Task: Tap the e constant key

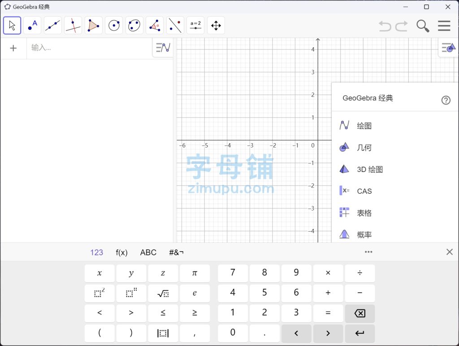Action: 195,293
